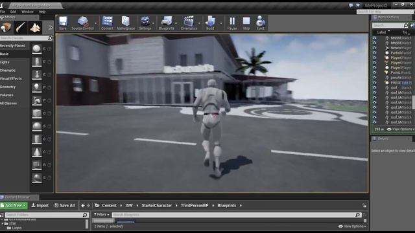Select the Recently Placed category
The height and width of the screenshot is (233, 415).
tap(12, 46)
